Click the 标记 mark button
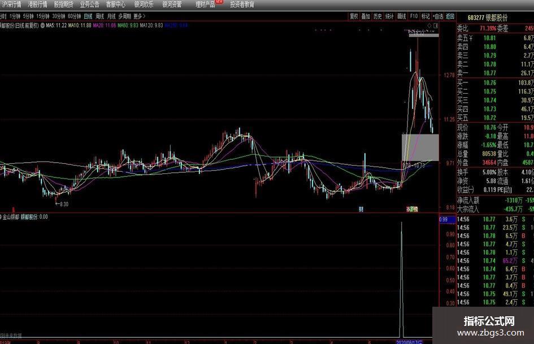534x344 pixels. 426,16
